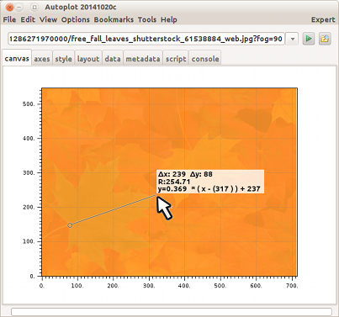Click the y-axis label 300.
Viewport: 339px width, 317px height.
(29, 173)
